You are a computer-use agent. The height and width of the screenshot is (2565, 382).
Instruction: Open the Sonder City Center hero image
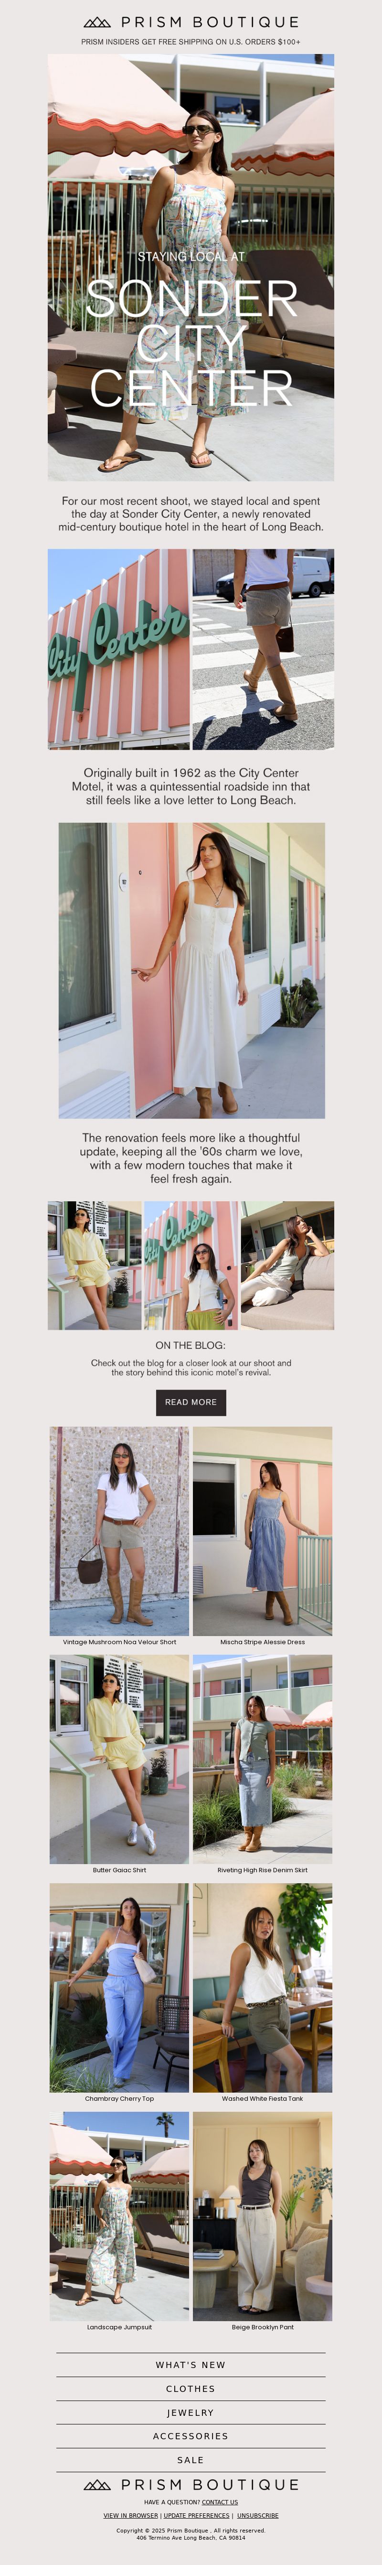191,268
